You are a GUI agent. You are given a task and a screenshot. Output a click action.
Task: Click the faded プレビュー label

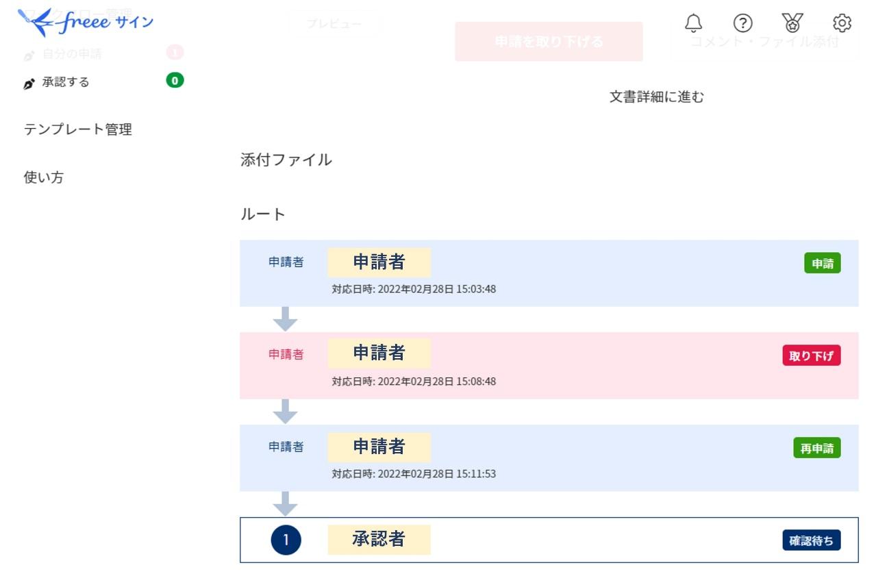334,24
